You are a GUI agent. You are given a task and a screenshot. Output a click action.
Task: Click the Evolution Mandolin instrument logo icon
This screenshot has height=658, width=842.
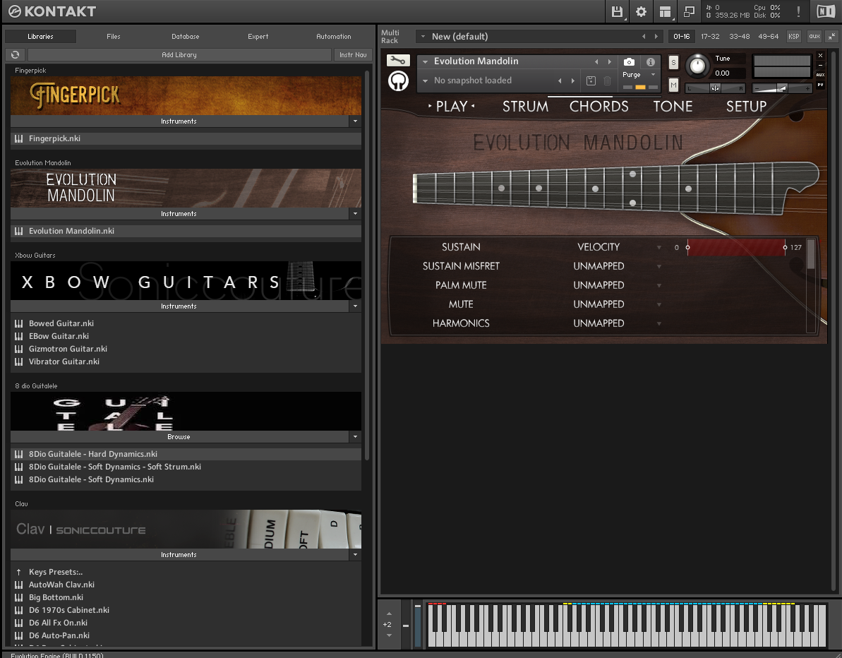[399, 81]
